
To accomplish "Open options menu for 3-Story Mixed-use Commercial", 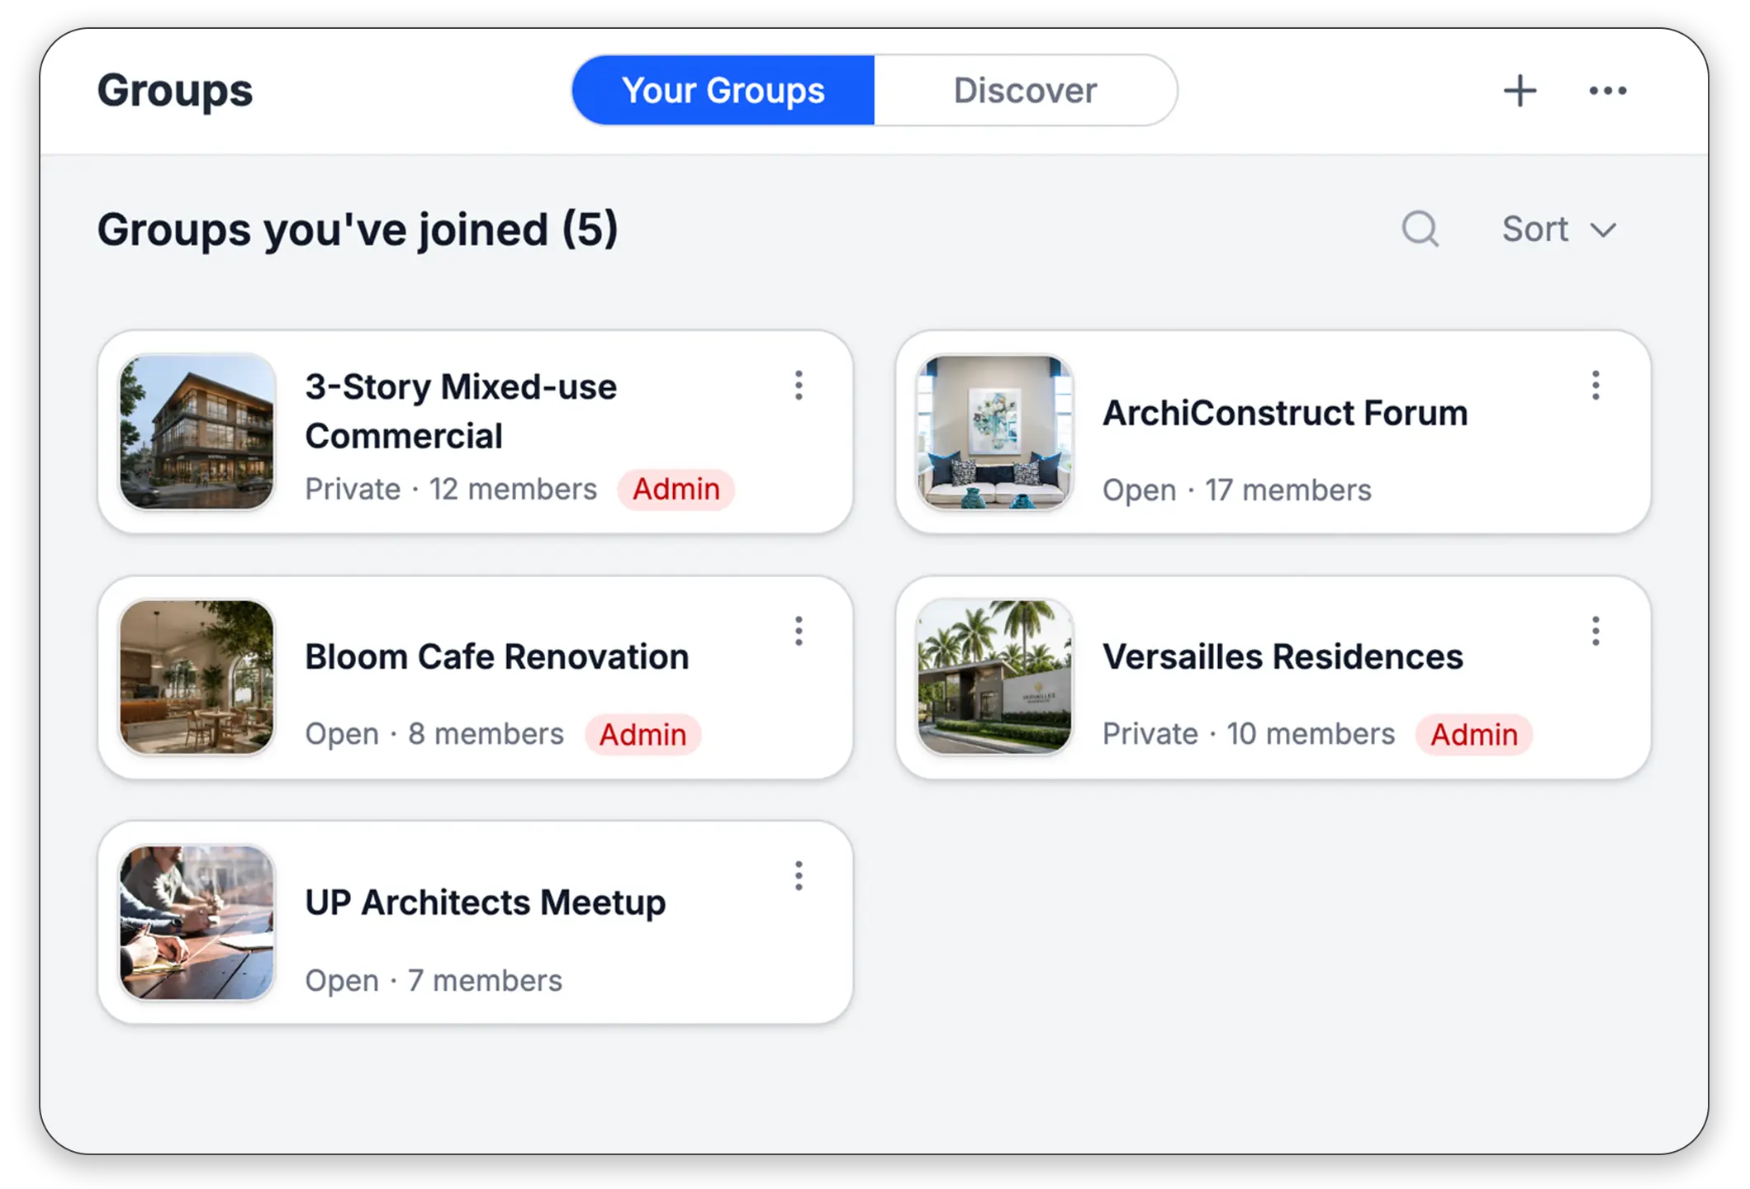I will [x=798, y=386].
